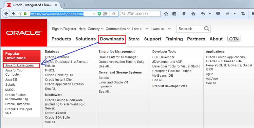Show site information via the info icon
This screenshot has width=254, height=128.
(20, 14)
